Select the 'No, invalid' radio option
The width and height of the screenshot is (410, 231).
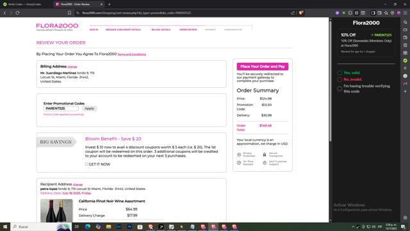340,80
